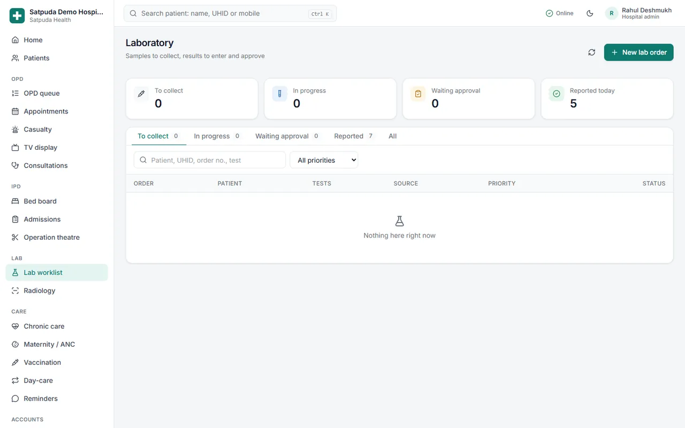Open the Bed board sidebar link

point(57,202)
